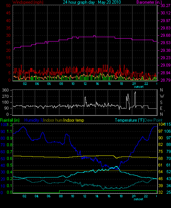Select the red windspeed value 50
The height and width of the screenshot is (208, 171).
[8, 6]
